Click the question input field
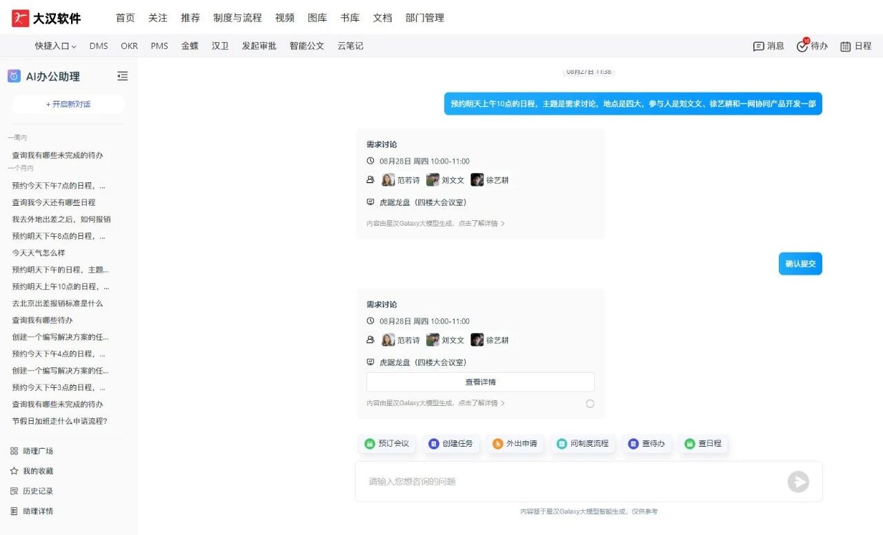This screenshot has width=883, height=535. 566,482
